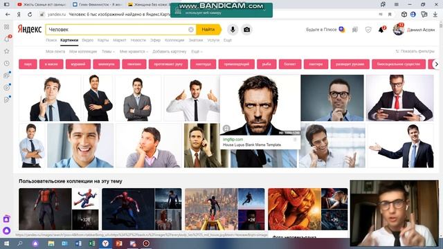The width and height of the screenshot is (443, 249).
Task: Reload the page with the refresh icon
Action: (x=30, y=14)
